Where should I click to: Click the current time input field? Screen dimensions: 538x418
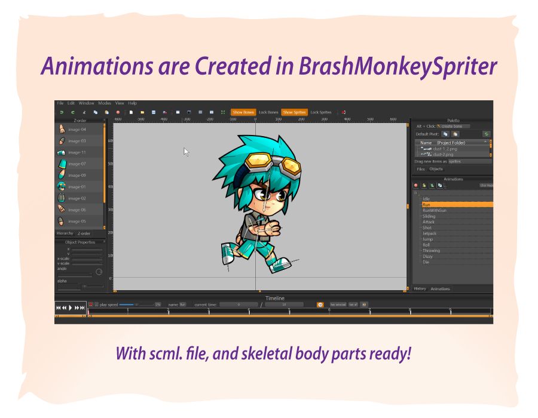coord(239,305)
